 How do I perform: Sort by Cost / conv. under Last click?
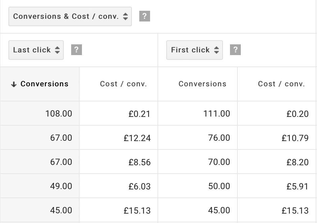(x=123, y=84)
